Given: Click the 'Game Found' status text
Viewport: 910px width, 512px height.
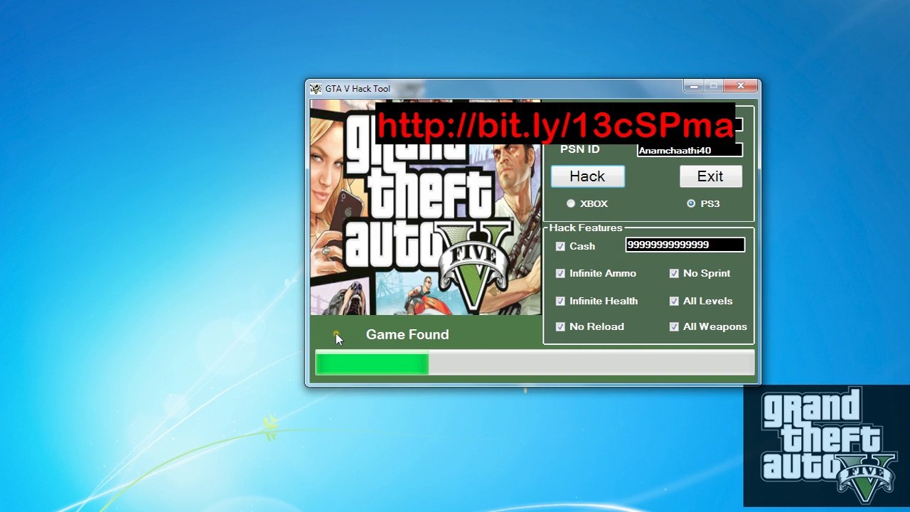Looking at the screenshot, I should pyautogui.click(x=407, y=334).
